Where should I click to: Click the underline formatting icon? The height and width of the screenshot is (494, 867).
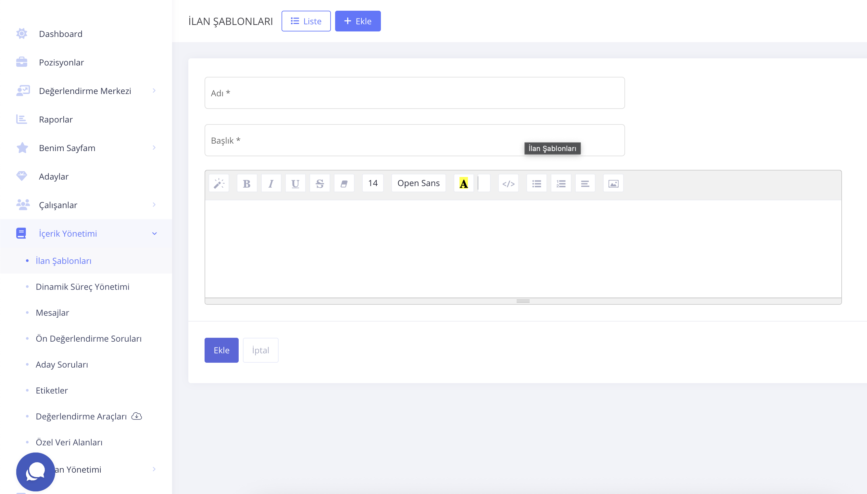(x=295, y=183)
